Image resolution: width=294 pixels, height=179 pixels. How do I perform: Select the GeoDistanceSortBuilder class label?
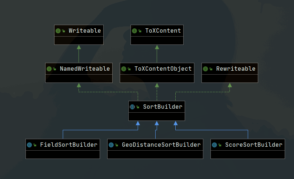[161, 145]
